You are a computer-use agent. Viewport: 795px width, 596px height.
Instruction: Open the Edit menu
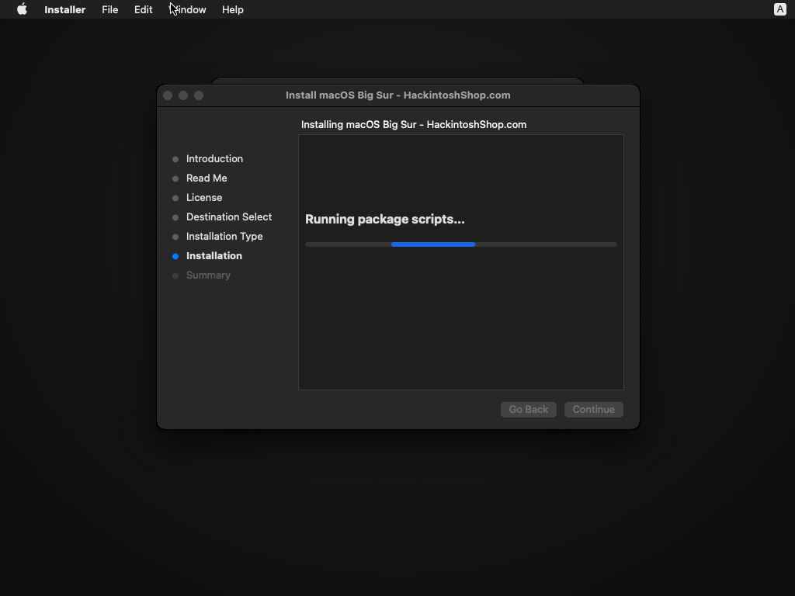[x=143, y=9]
